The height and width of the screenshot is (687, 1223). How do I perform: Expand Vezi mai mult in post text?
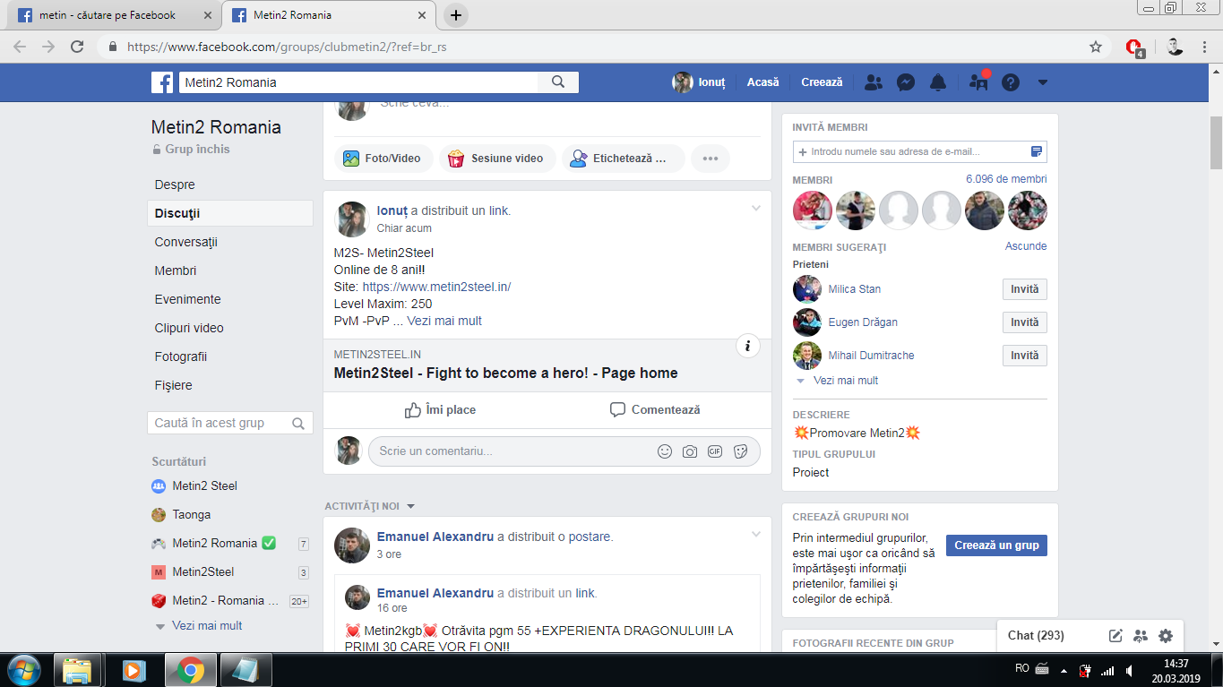pos(444,321)
